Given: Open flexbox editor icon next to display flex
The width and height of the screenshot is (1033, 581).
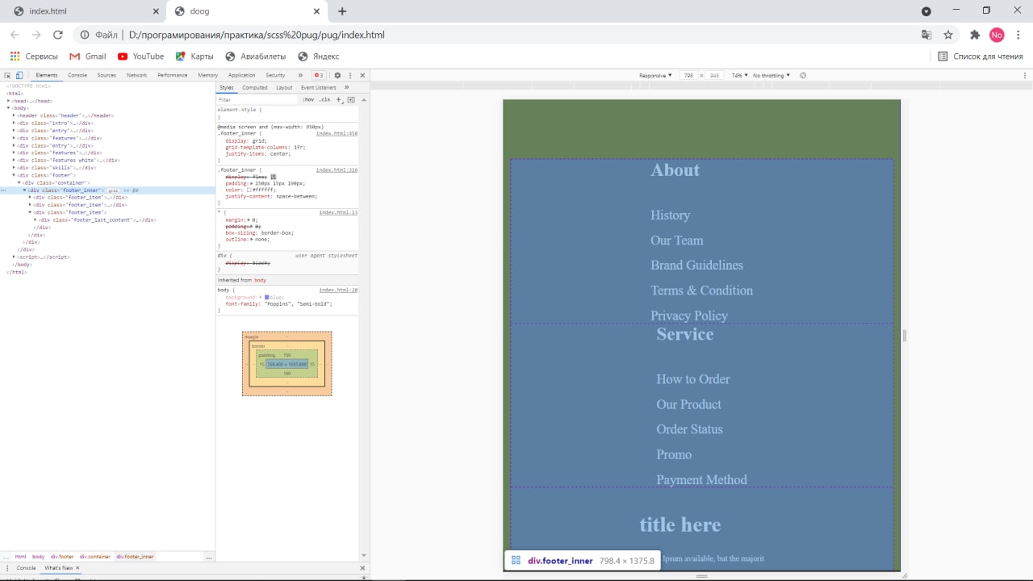Looking at the screenshot, I should [x=274, y=177].
